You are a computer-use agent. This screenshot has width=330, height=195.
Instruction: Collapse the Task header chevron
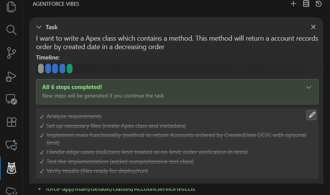point(39,27)
